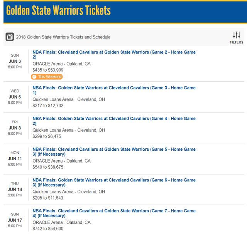
Task: Choose NBA Finals Game 7 event link
Action: pyautogui.click(x=114, y=213)
